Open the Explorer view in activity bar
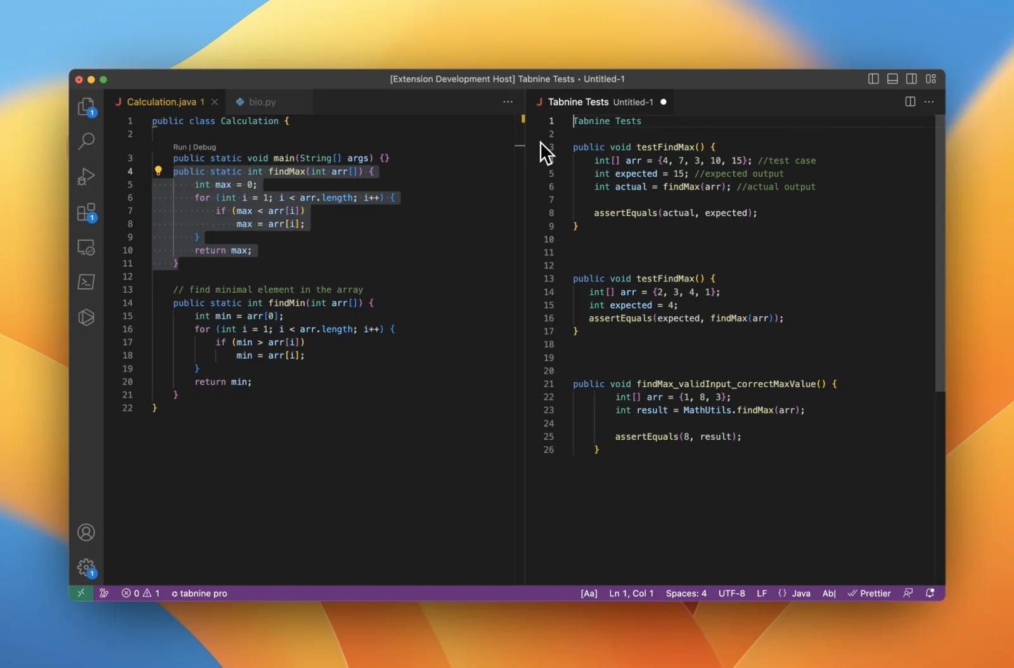1014x668 pixels. (x=86, y=106)
